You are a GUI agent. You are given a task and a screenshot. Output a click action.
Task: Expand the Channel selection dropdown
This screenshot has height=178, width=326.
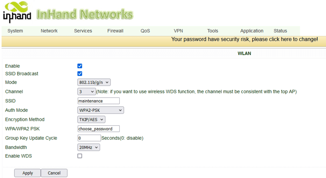point(86,92)
